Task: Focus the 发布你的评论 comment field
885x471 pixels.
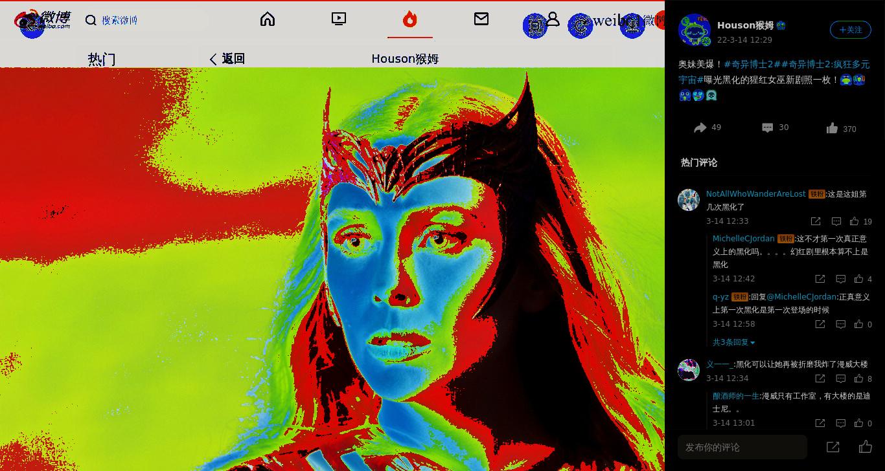Action: click(x=742, y=447)
